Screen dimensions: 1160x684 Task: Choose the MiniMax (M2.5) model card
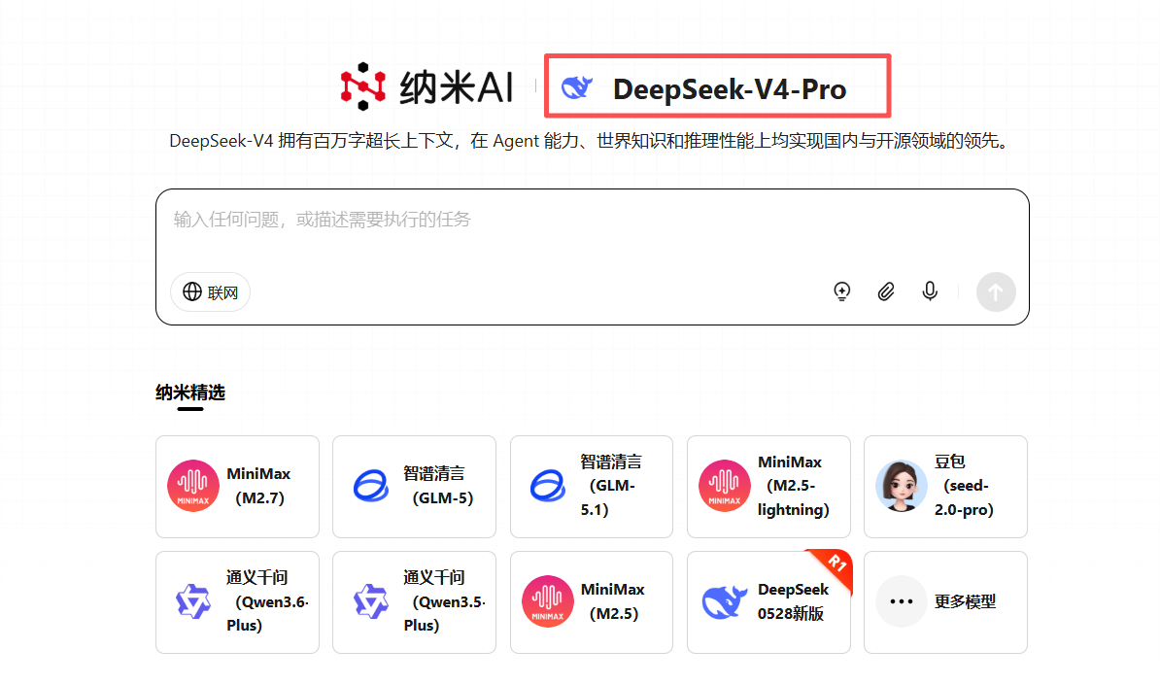pyautogui.click(x=592, y=602)
